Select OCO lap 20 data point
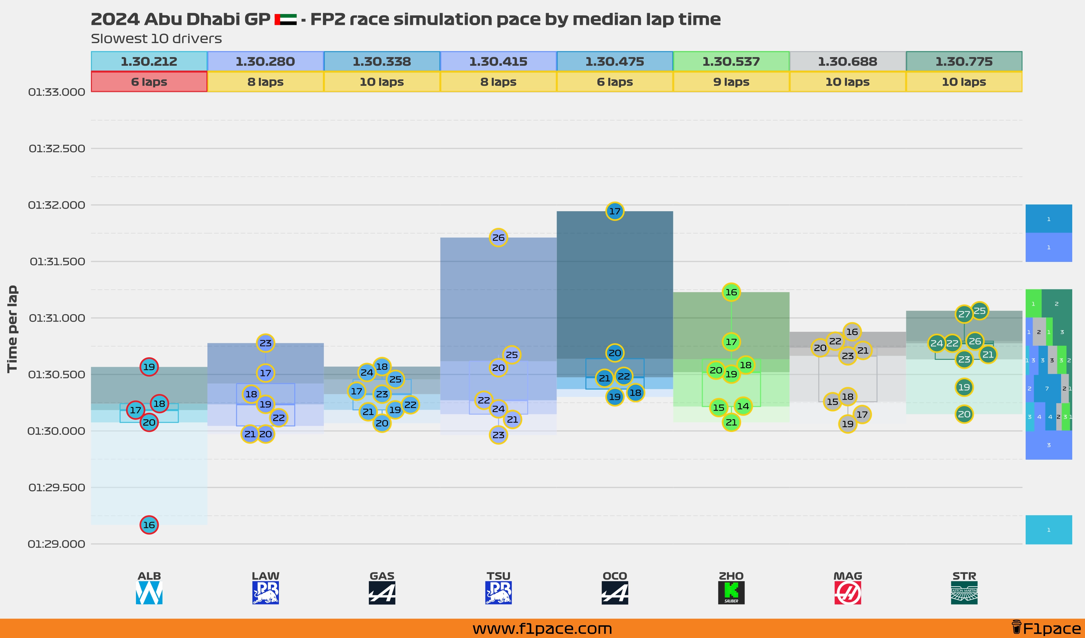Viewport: 1085px width, 638px height. (615, 353)
